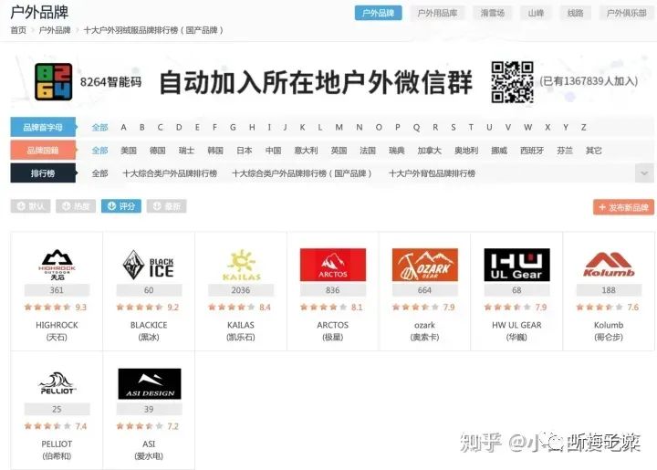Expand the ranking list chevron

644,173
